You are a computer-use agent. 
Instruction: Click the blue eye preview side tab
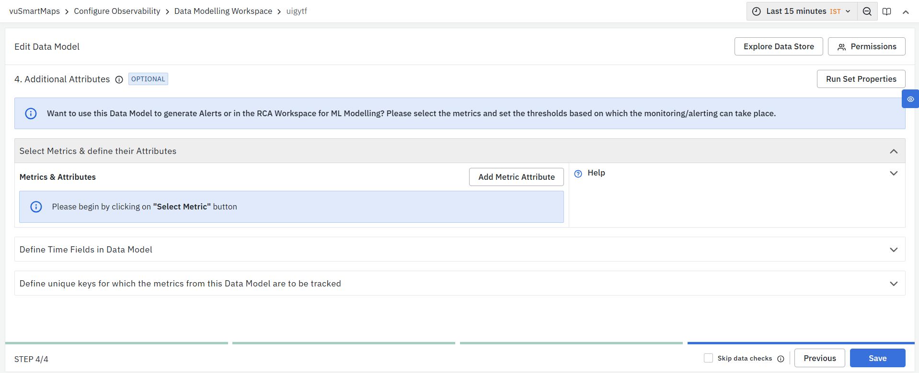(x=910, y=99)
